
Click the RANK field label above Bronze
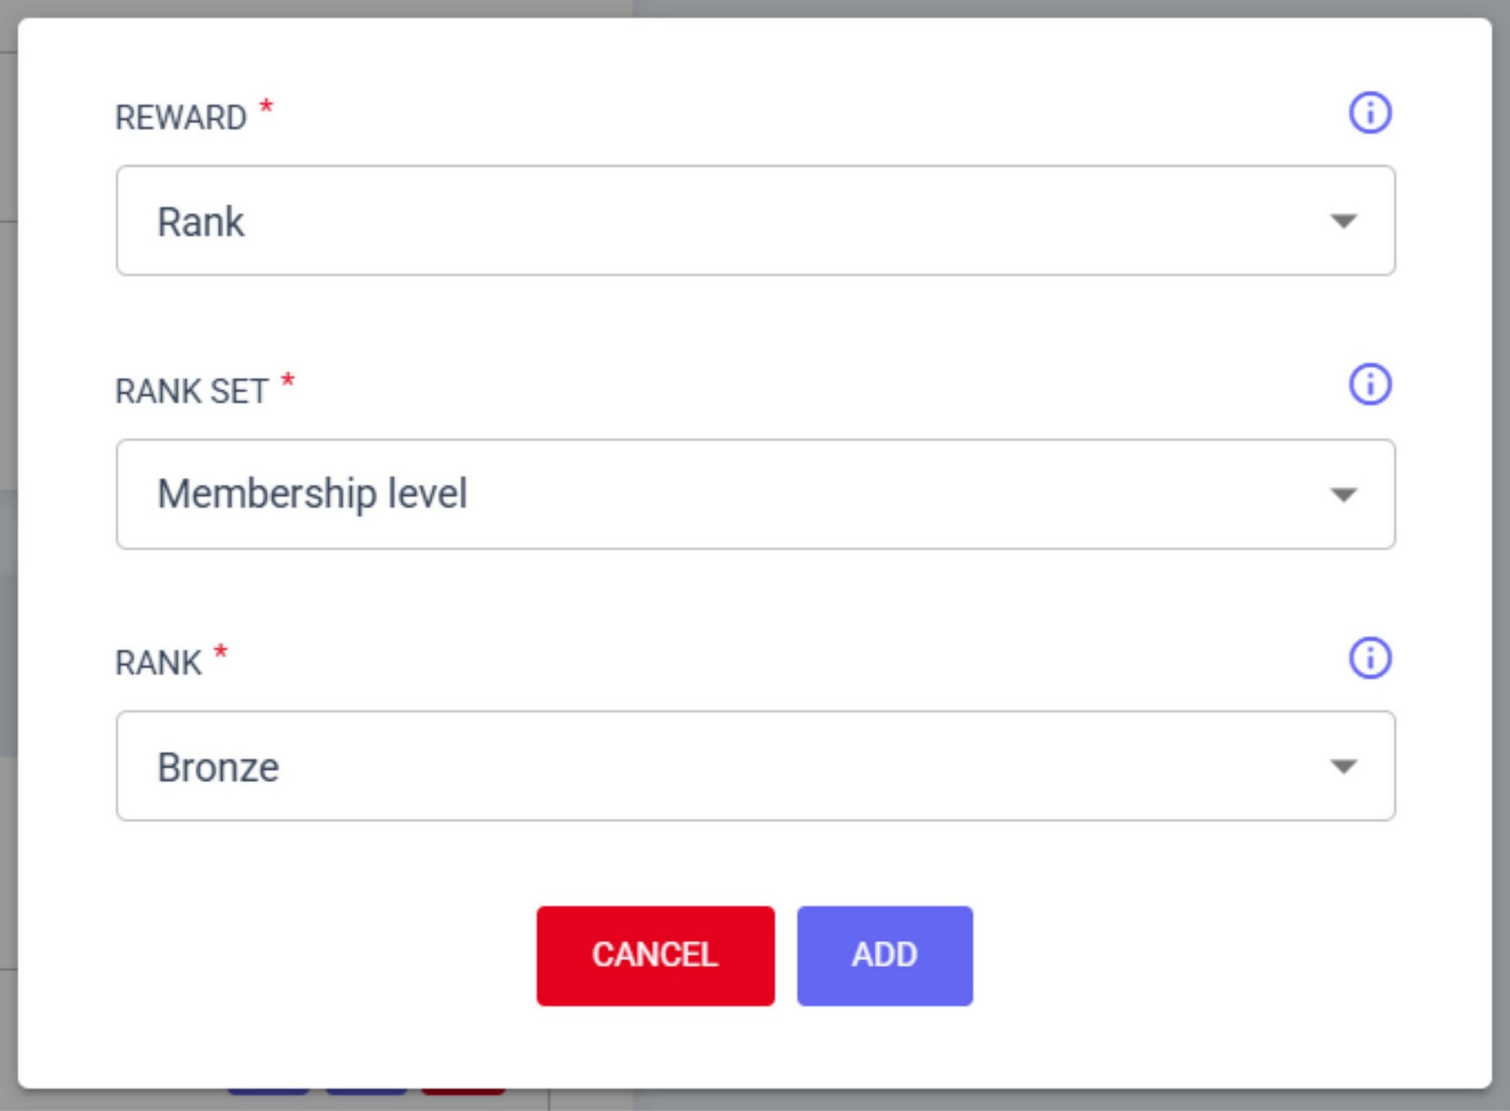tap(158, 664)
